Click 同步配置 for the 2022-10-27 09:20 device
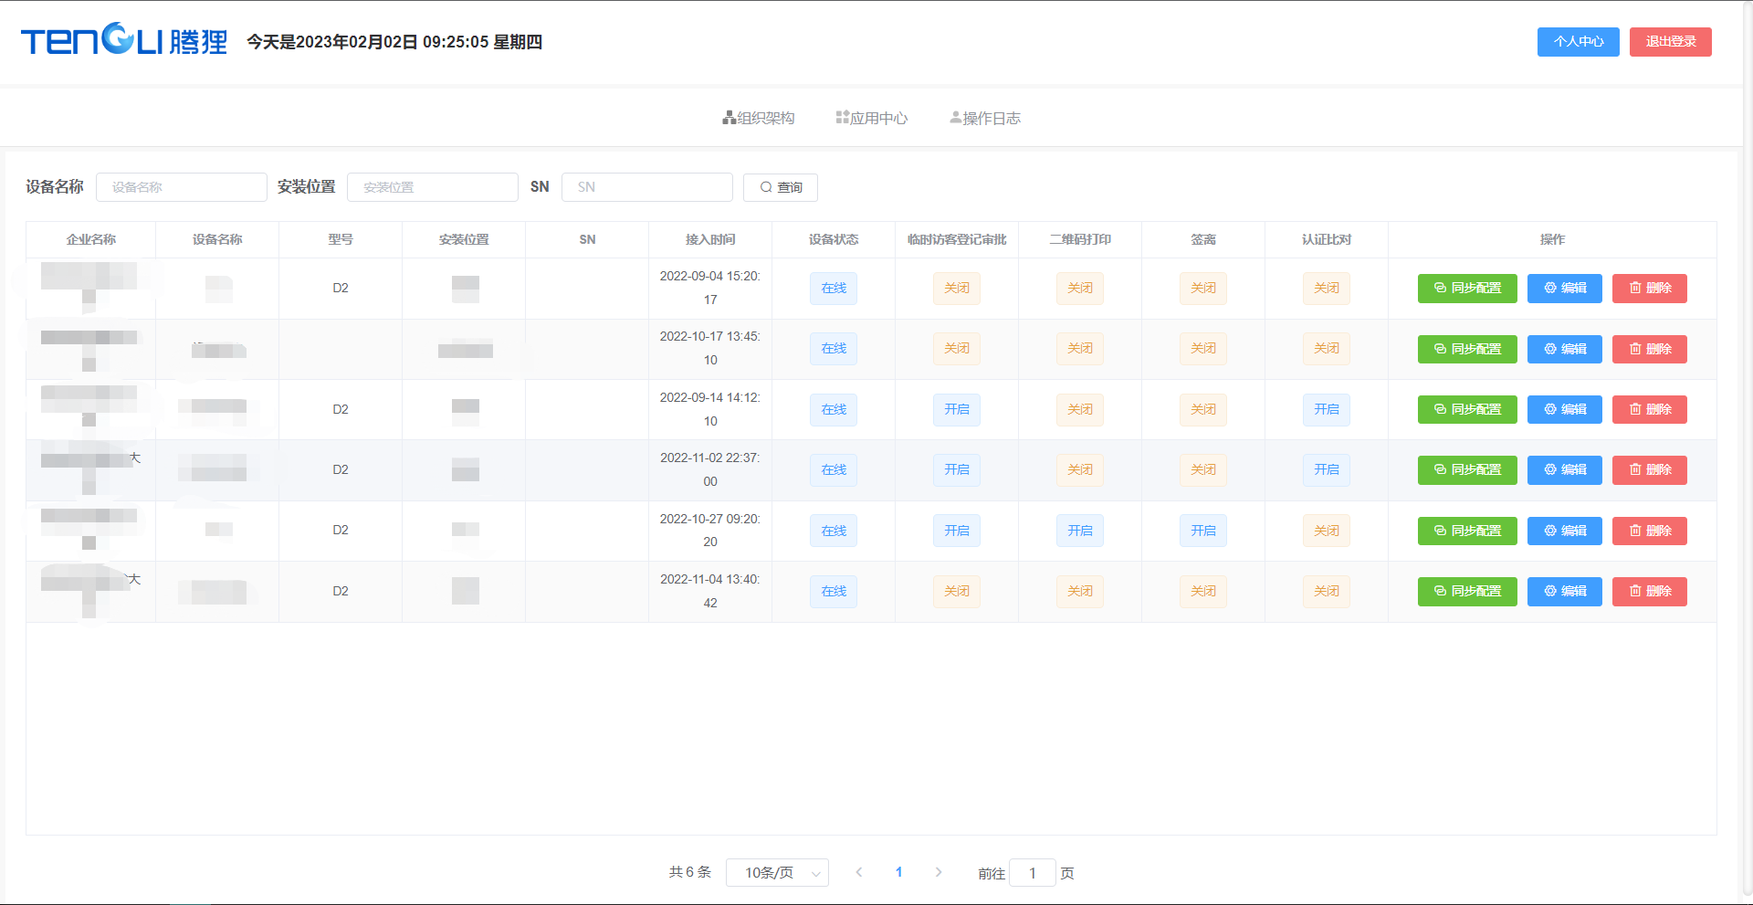 pos(1467,531)
